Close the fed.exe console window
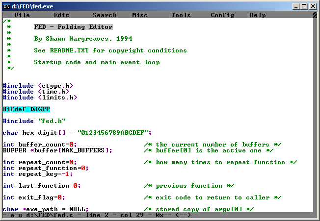 tap(313, 6)
